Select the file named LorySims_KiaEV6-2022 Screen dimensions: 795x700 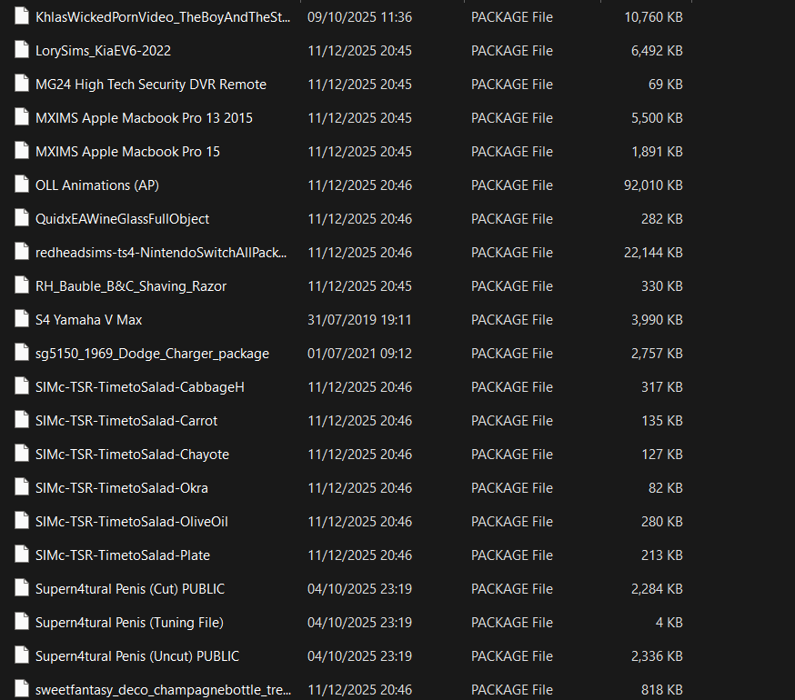(x=103, y=51)
